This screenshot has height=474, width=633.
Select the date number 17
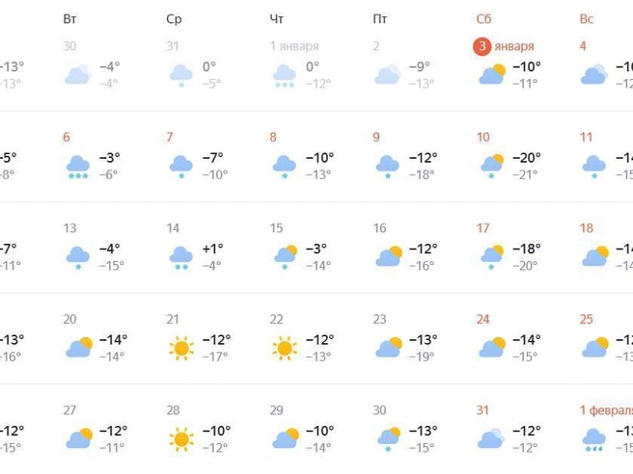pyautogui.click(x=482, y=228)
